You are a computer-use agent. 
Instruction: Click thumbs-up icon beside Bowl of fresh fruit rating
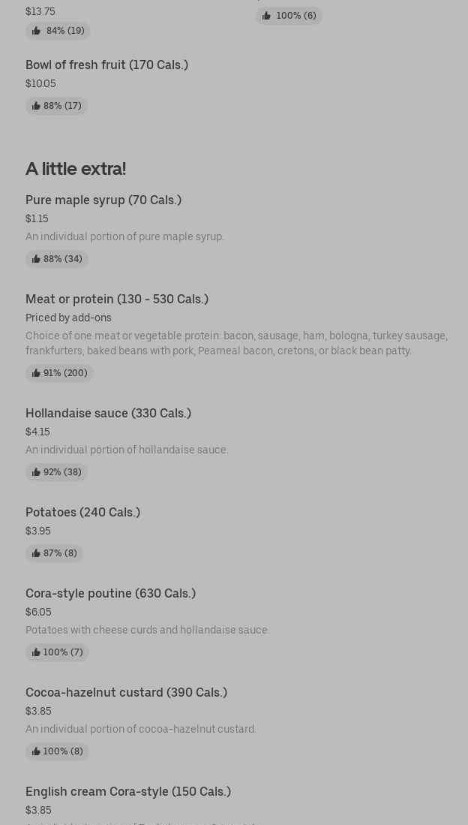36,106
